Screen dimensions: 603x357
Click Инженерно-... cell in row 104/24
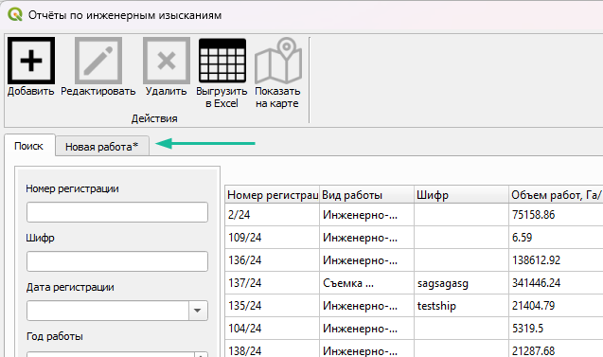(x=367, y=329)
